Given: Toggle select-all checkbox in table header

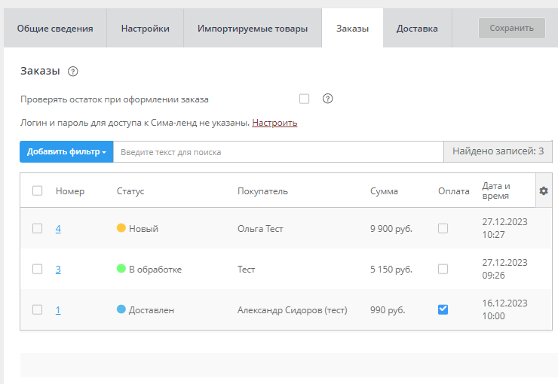Looking at the screenshot, I should coord(38,191).
